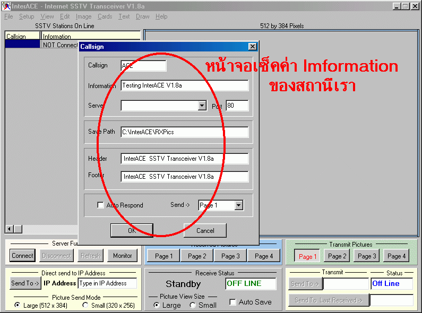Open the Setup menu
Screen dimensions: 422x313
point(27,16)
